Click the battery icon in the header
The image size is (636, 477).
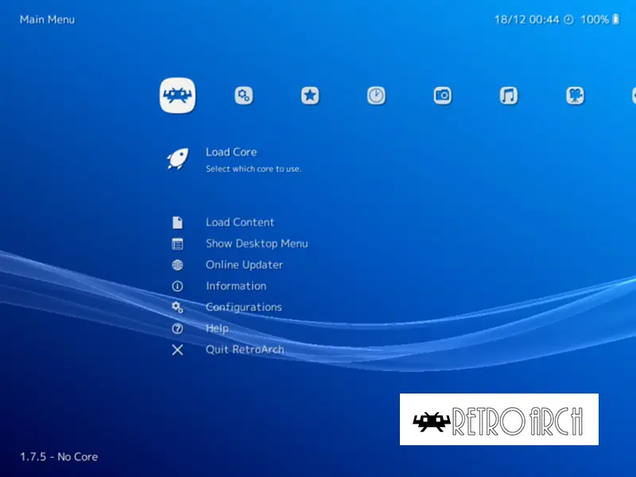615,19
